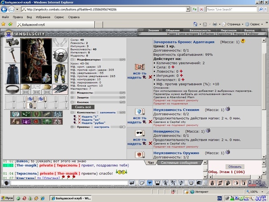Click the Пуск start button
Viewport: 269px width, 202px height.
click(x=7, y=198)
